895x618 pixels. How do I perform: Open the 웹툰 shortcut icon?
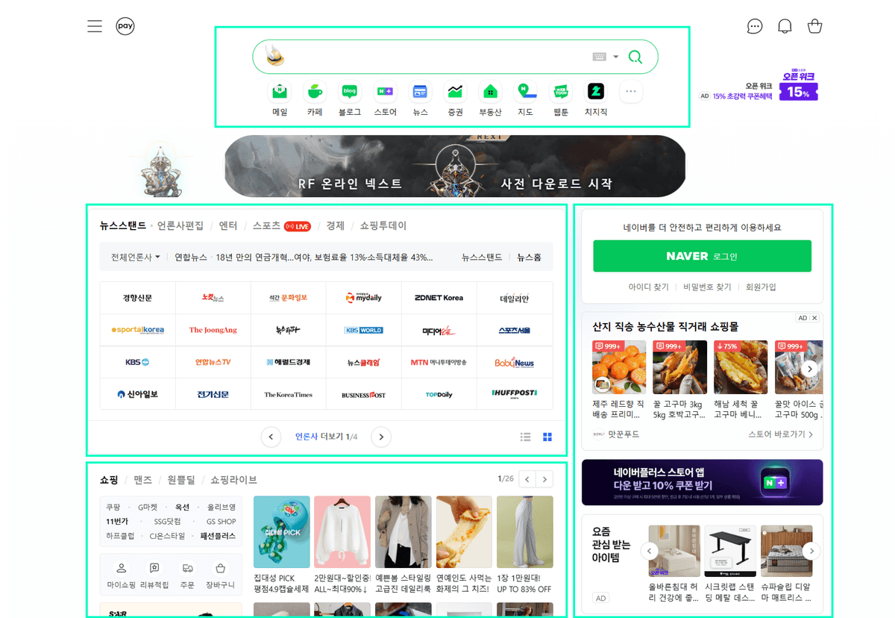pyautogui.click(x=560, y=92)
